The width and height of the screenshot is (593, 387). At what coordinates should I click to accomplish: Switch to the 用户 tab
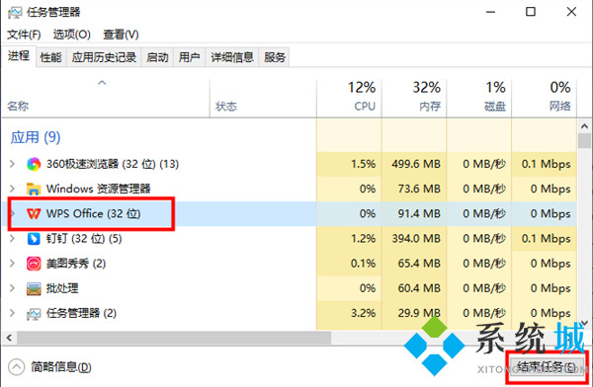point(189,57)
